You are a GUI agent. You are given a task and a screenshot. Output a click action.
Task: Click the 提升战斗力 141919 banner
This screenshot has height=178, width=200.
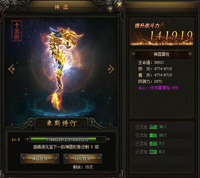click(162, 32)
